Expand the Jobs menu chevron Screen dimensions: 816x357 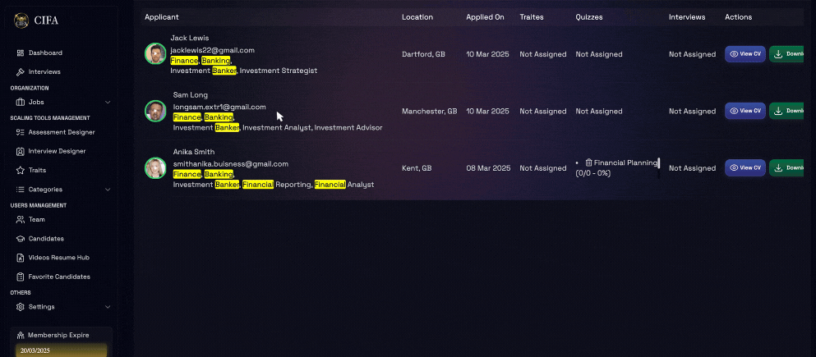(x=108, y=103)
